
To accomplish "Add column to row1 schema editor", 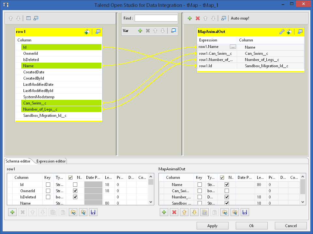I will [x=12, y=212].
